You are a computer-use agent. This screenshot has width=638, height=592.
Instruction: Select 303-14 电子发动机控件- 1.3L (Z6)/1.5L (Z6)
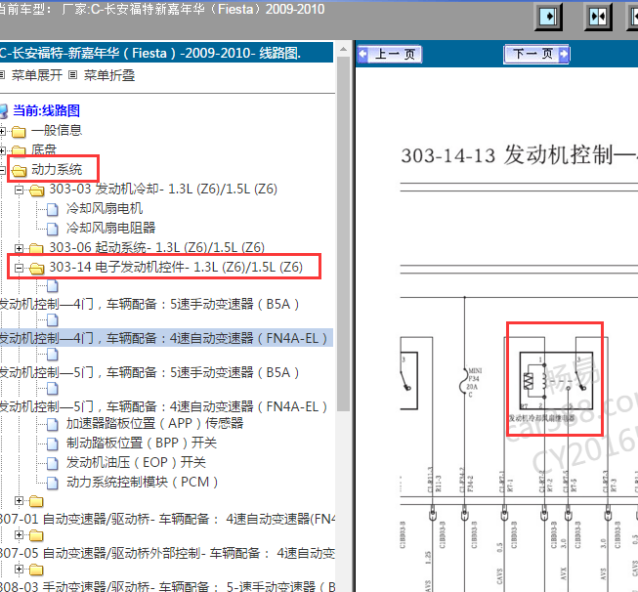[176, 267]
